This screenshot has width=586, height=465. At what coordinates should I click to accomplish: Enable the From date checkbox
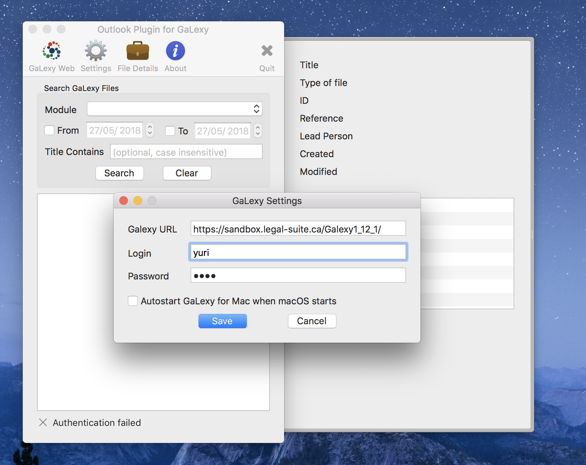49,130
